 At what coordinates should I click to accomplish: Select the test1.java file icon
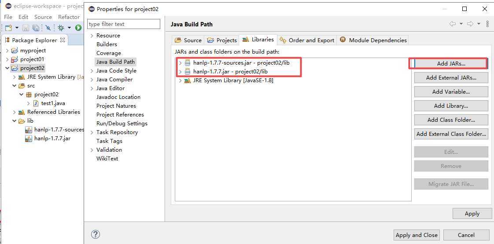[x=36, y=103]
